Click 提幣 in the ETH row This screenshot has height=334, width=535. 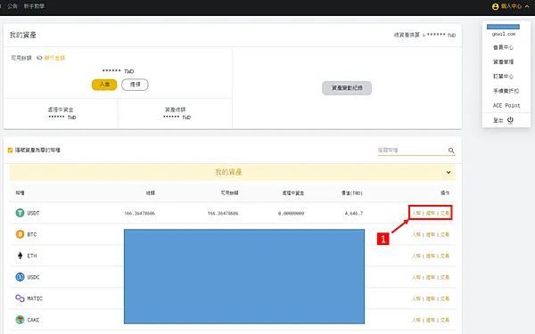click(x=431, y=256)
